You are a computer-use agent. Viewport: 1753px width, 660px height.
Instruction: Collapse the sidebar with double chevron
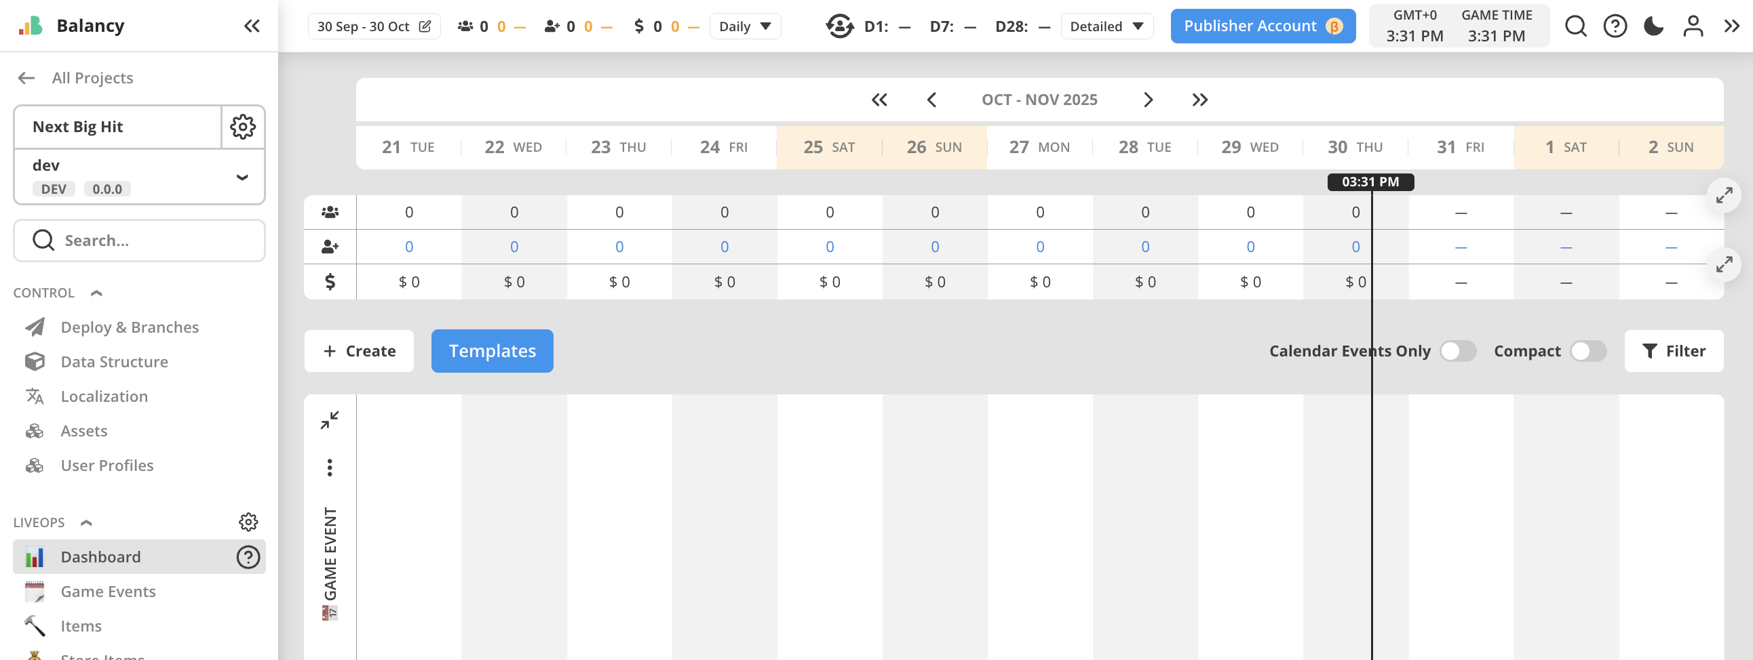tap(252, 26)
